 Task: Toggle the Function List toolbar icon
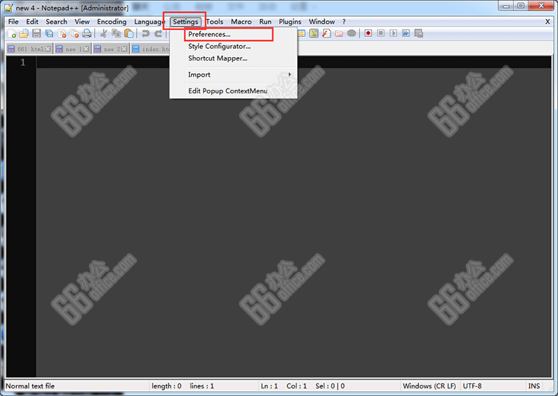coord(326,33)
